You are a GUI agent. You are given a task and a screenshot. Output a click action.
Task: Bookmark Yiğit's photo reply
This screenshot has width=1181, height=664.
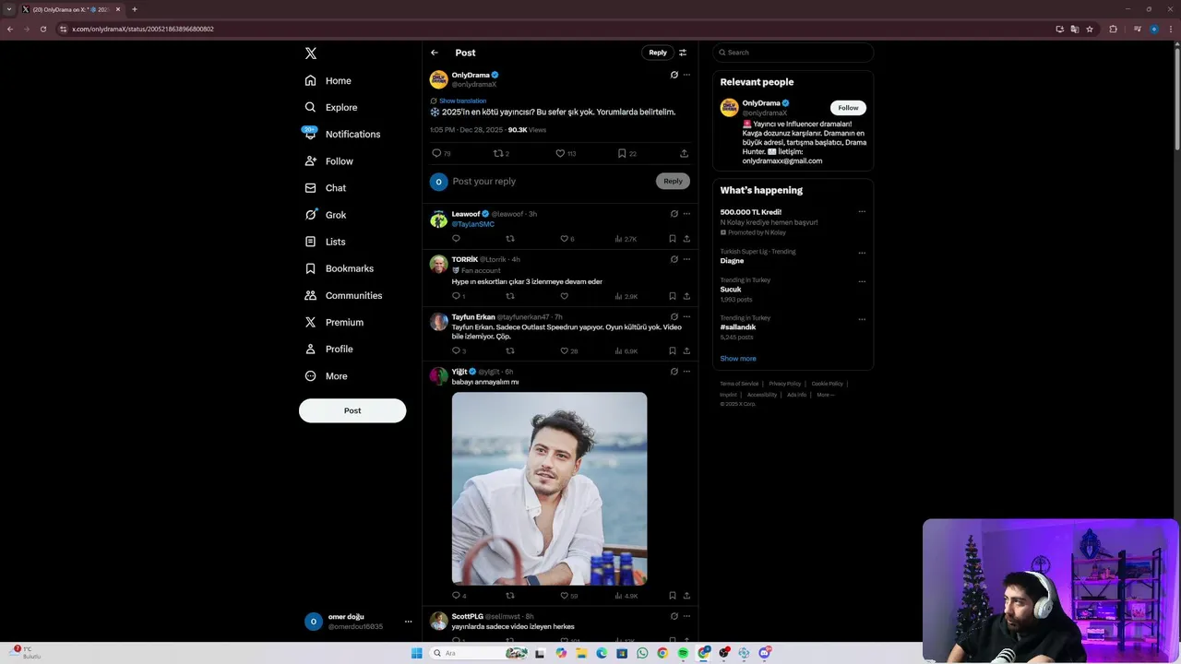[x=673, y=596]
